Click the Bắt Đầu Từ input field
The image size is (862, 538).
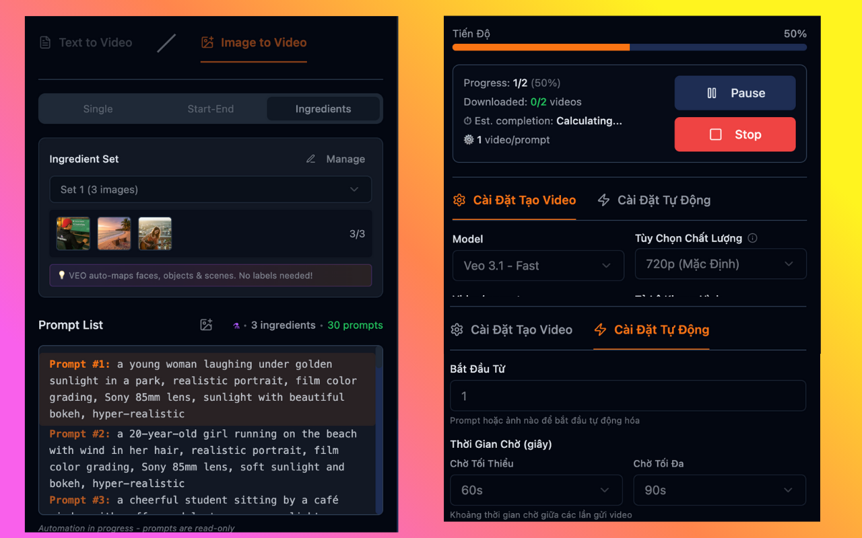628,396
